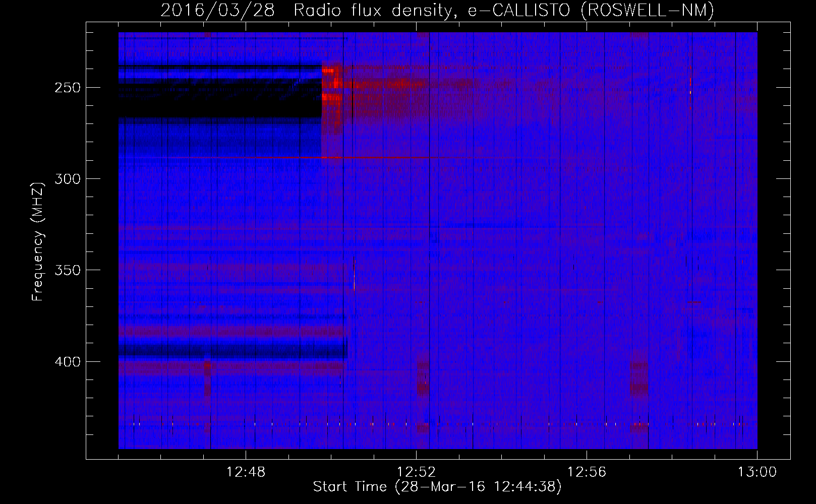The width and height of the screenshot is (816, 504).
Task: Click the 12:56 time axis label
Action: click(x=587, y=472)
